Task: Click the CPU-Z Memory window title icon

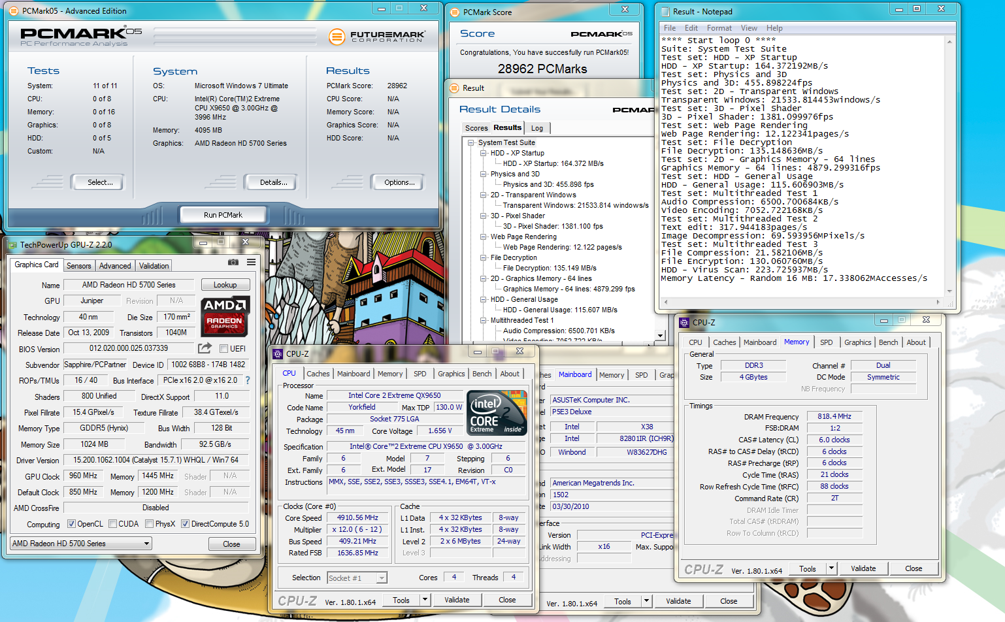Action: click(x=684, y=322)
